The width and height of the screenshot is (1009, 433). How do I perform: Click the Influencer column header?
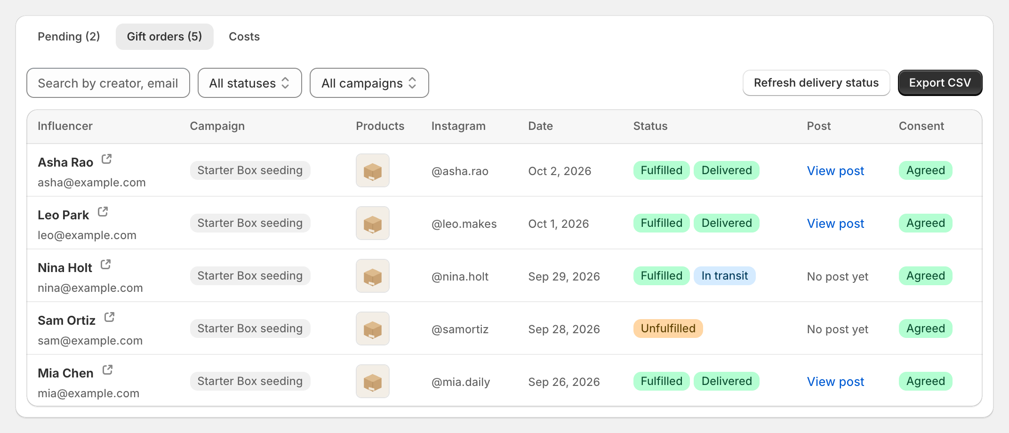click(65, 126)
